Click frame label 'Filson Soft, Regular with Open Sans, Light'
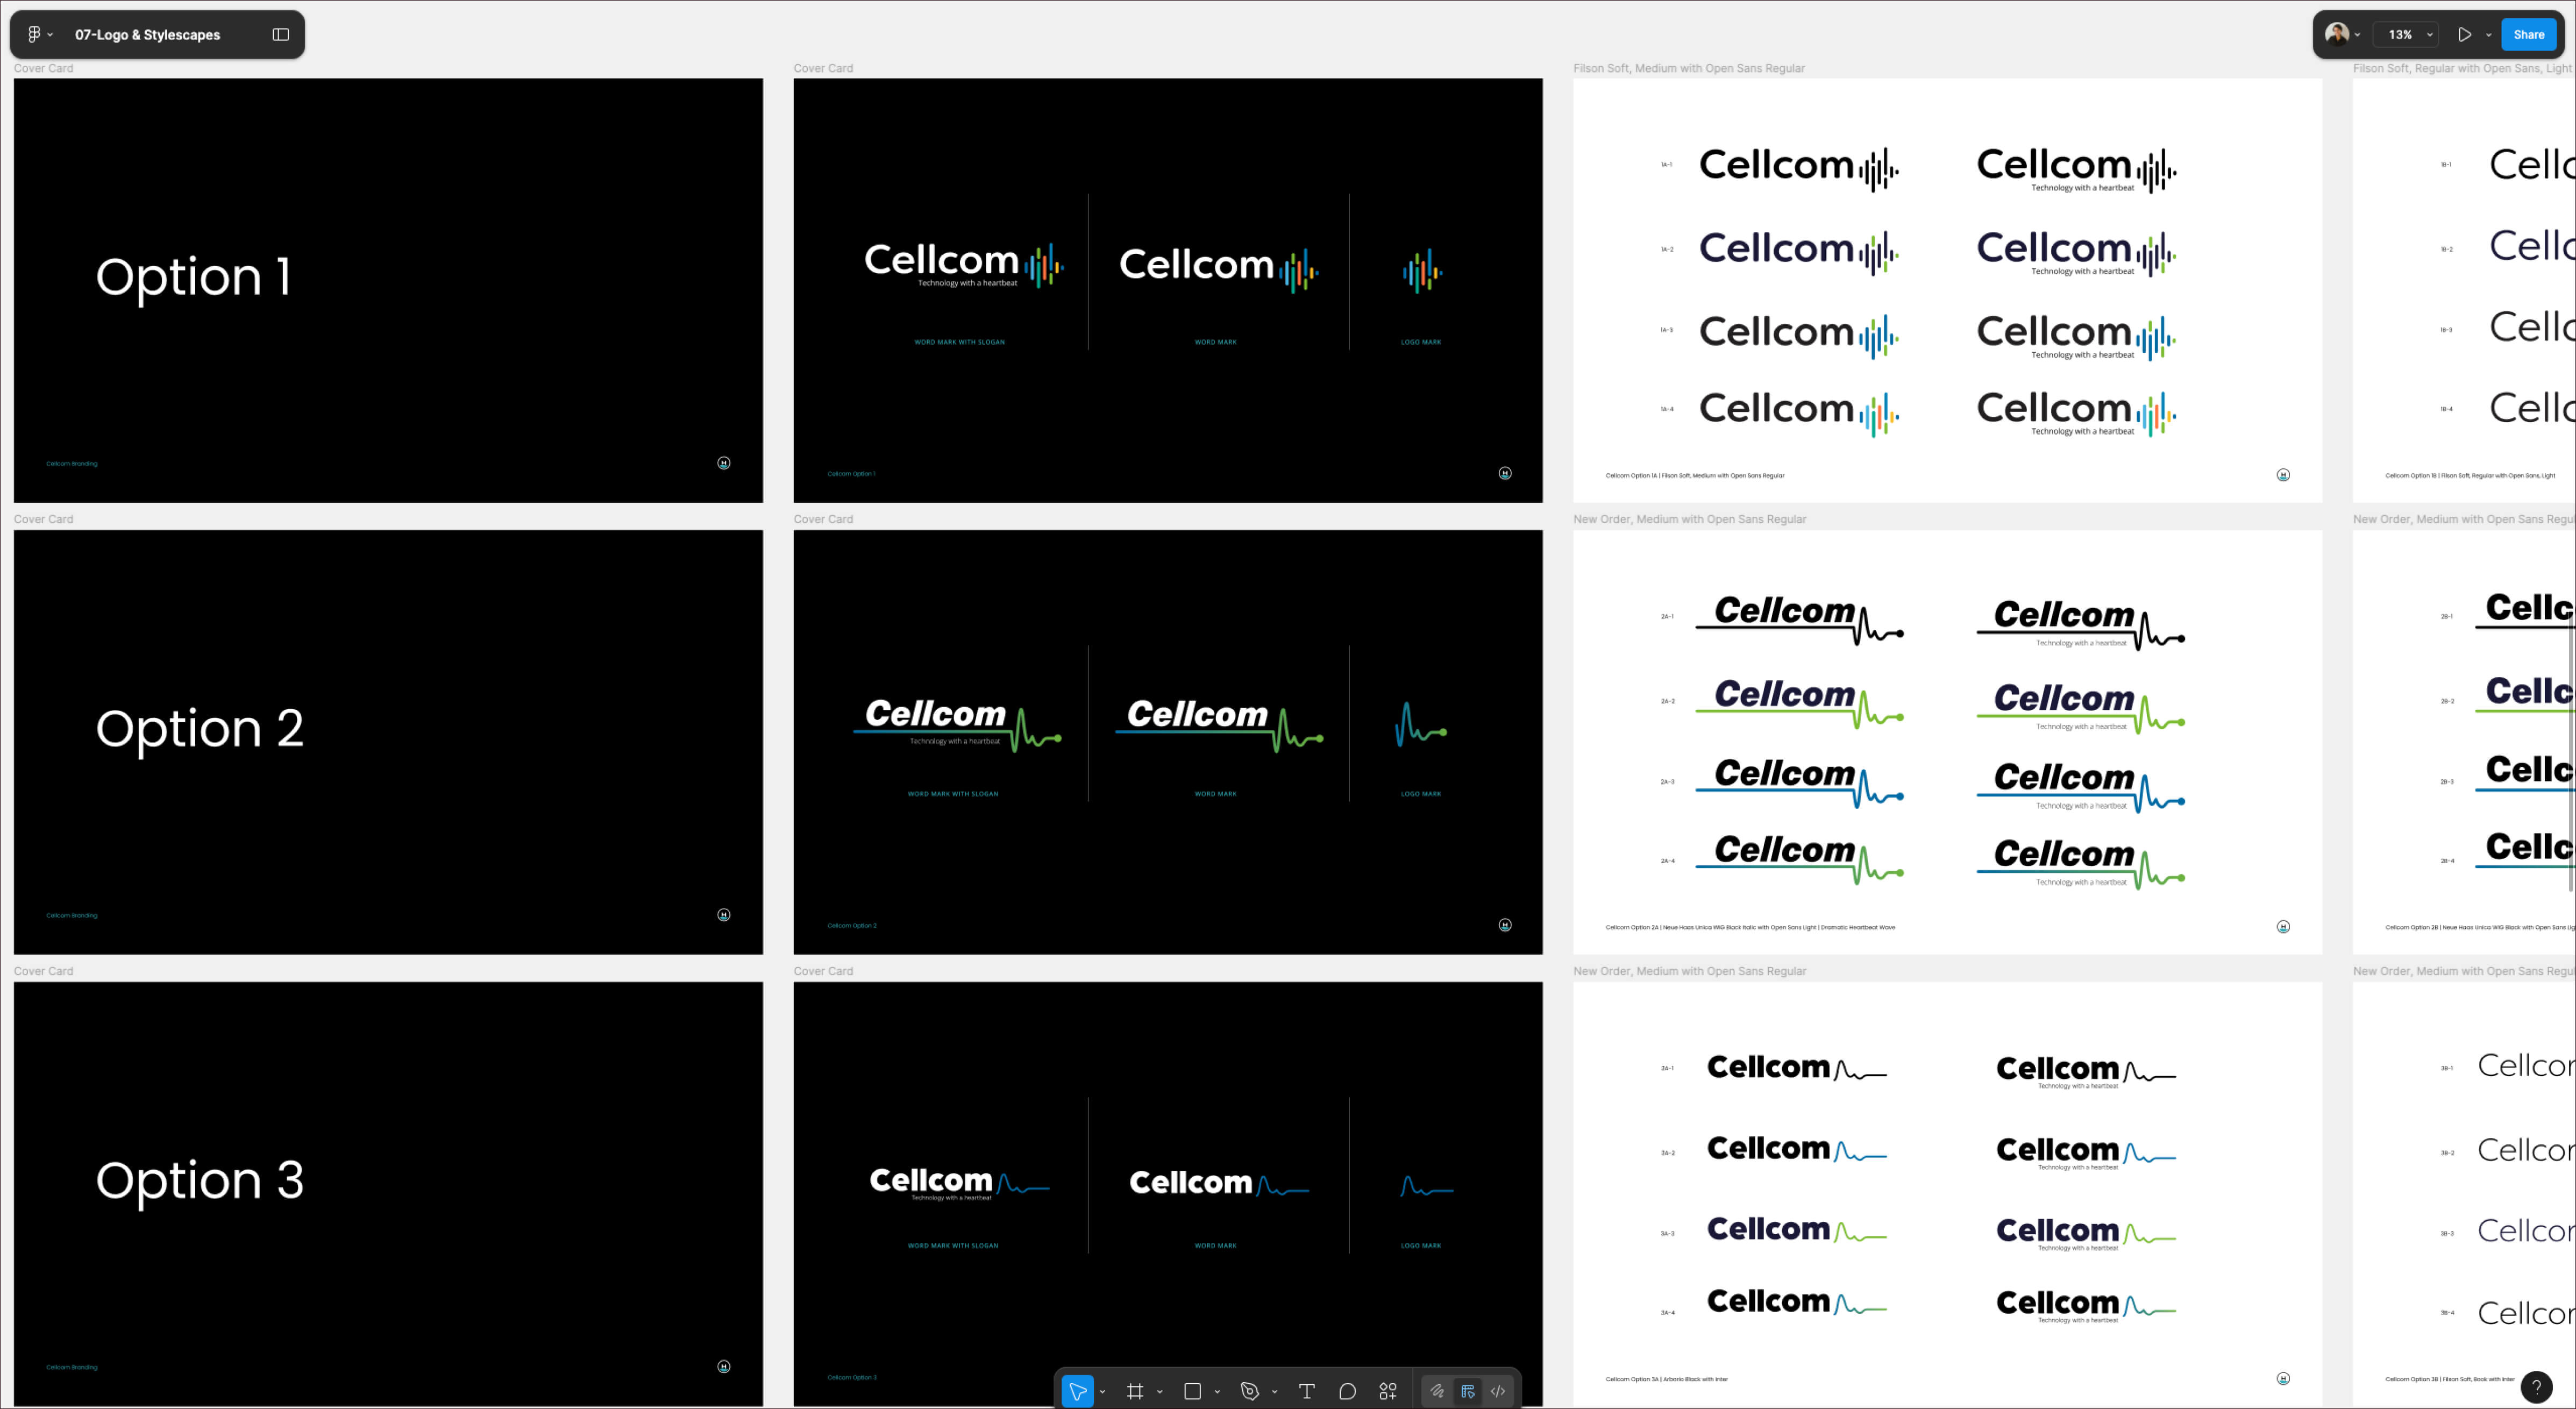 [x=2462, y=68]
